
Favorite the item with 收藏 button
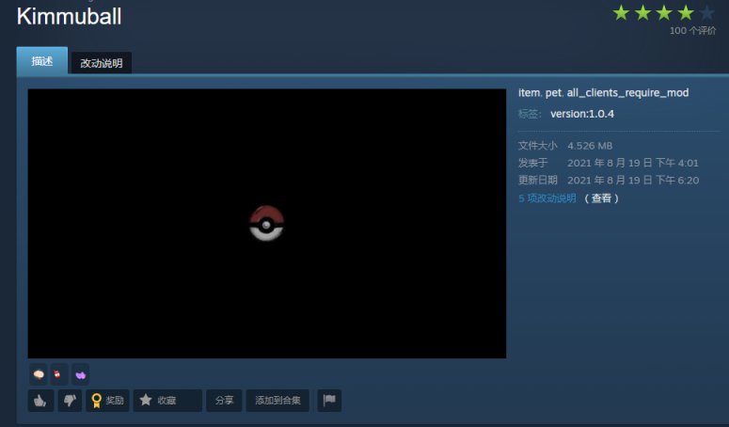pos(167,400)
